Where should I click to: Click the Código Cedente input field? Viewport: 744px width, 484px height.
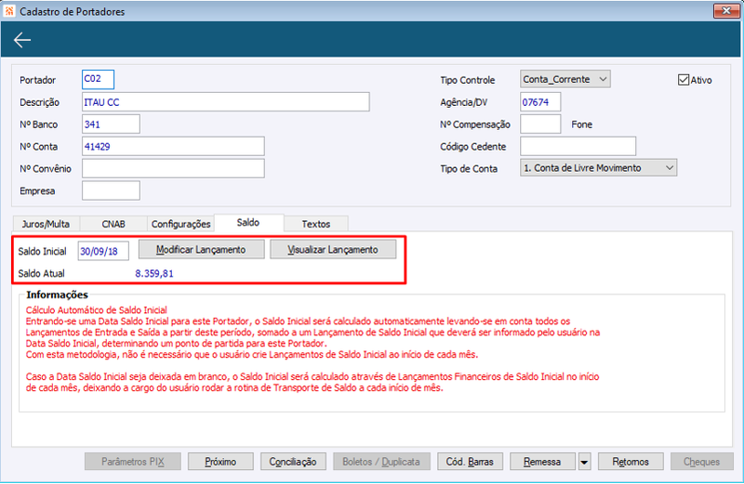[x=578, y=147]
